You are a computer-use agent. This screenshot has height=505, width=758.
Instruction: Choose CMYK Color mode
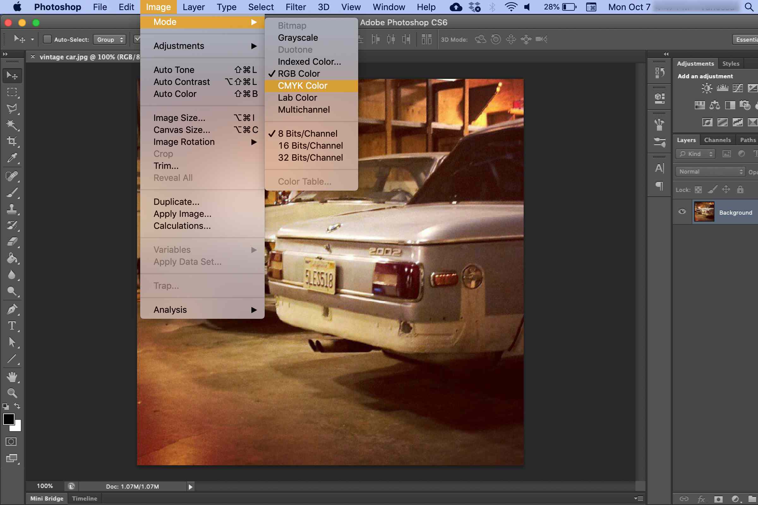(311, 86)
